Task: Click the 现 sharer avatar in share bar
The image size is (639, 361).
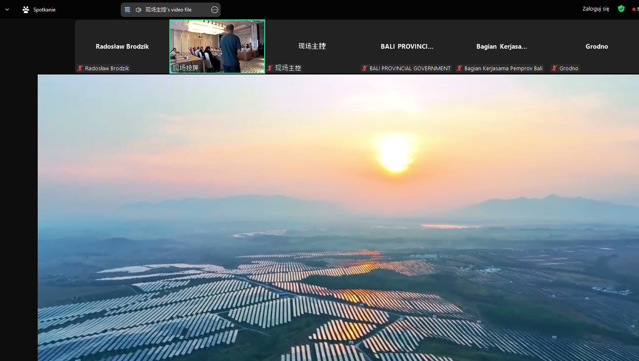Action: (x=127, y=10)
